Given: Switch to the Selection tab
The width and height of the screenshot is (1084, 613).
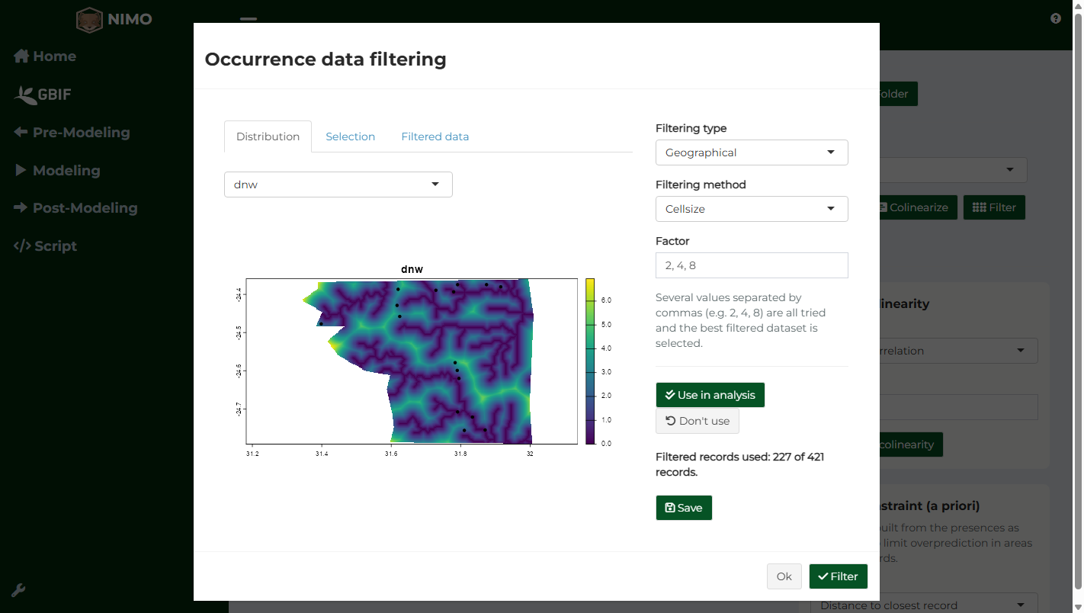Looking at the screenshot, I should point(351,136).
